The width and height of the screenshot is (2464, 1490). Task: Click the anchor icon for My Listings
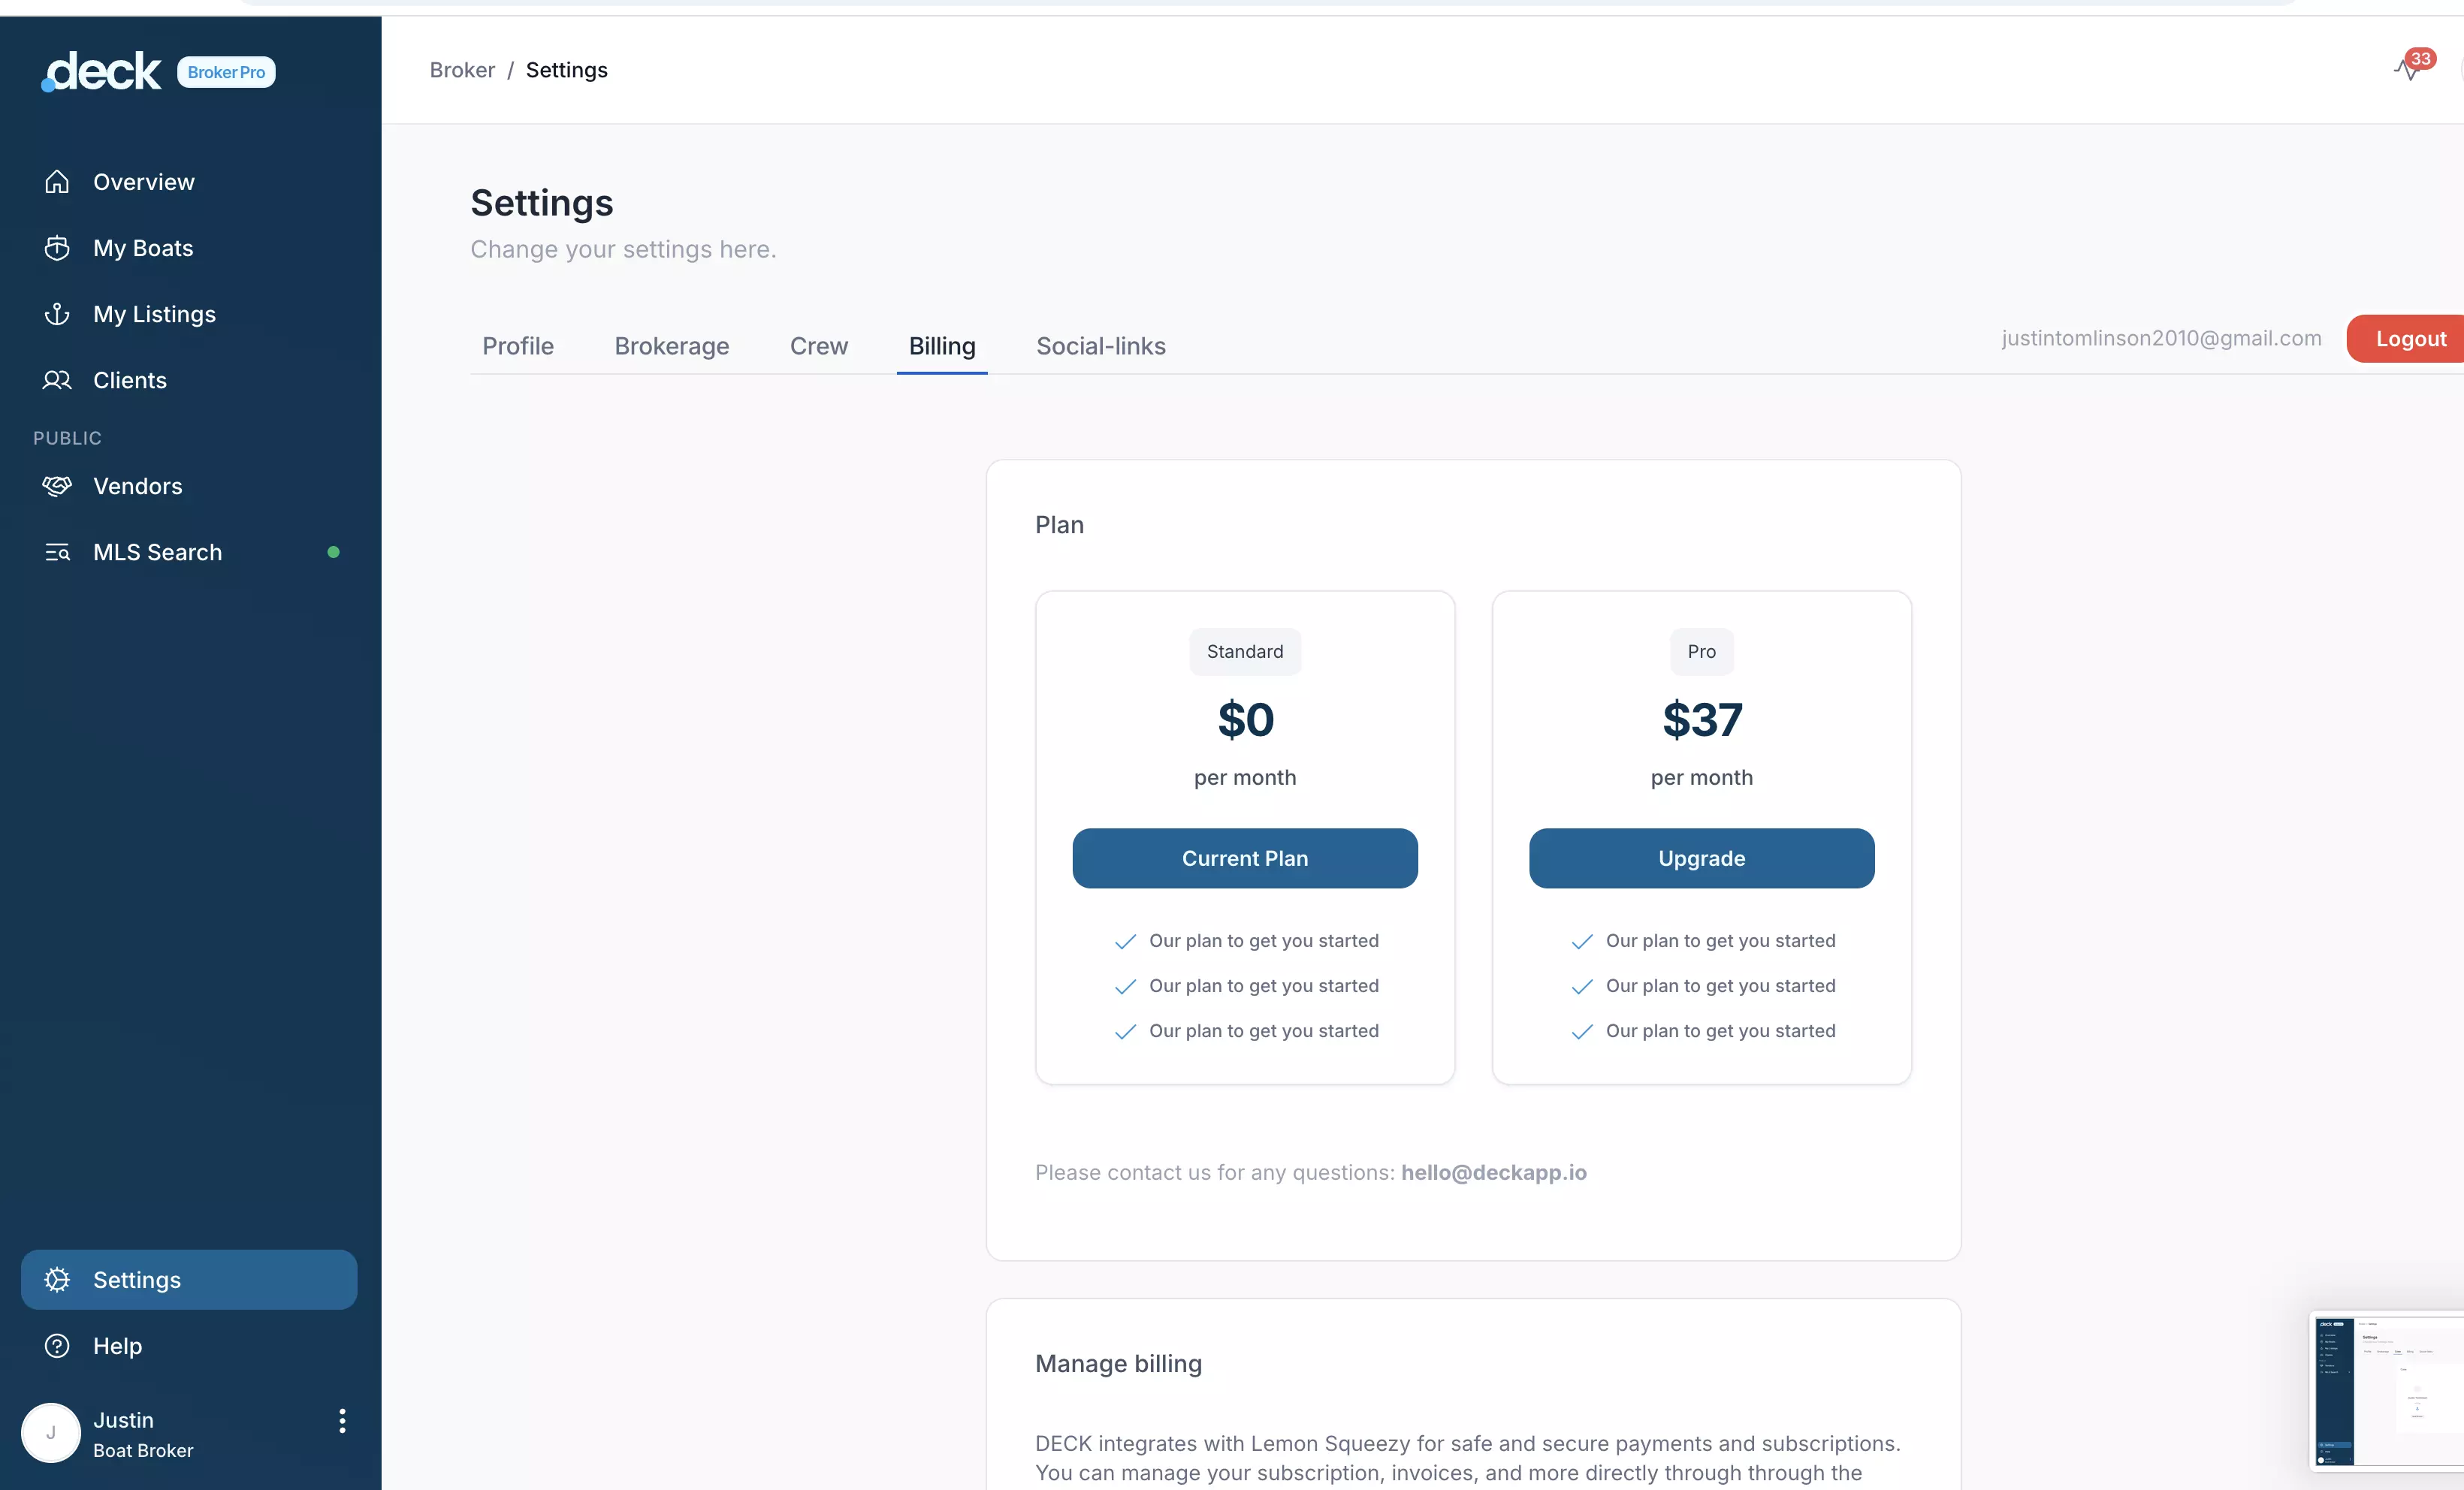coord(57,314)
